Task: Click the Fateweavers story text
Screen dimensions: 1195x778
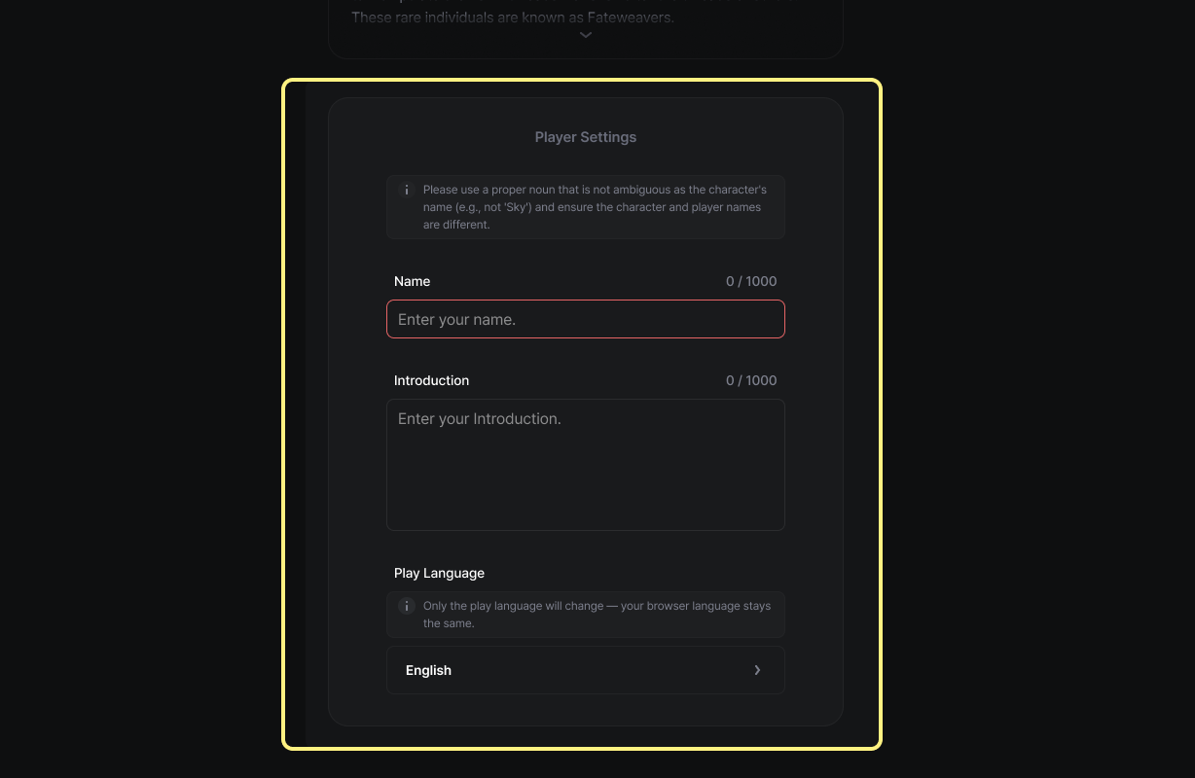Action: point(512,18)
